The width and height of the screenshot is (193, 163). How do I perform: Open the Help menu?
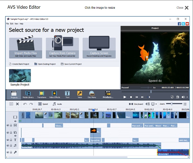point(21,24)
